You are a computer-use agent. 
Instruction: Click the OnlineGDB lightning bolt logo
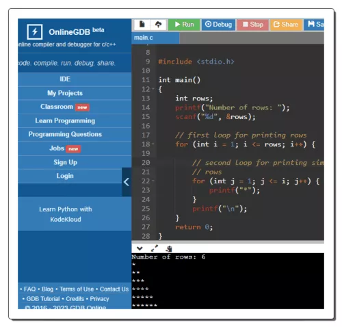(x=34, y=31)
